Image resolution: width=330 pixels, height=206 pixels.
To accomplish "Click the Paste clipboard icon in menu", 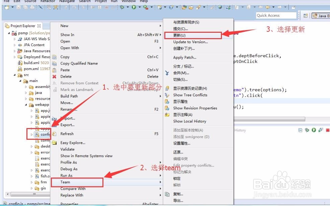I will coord(54,70).
